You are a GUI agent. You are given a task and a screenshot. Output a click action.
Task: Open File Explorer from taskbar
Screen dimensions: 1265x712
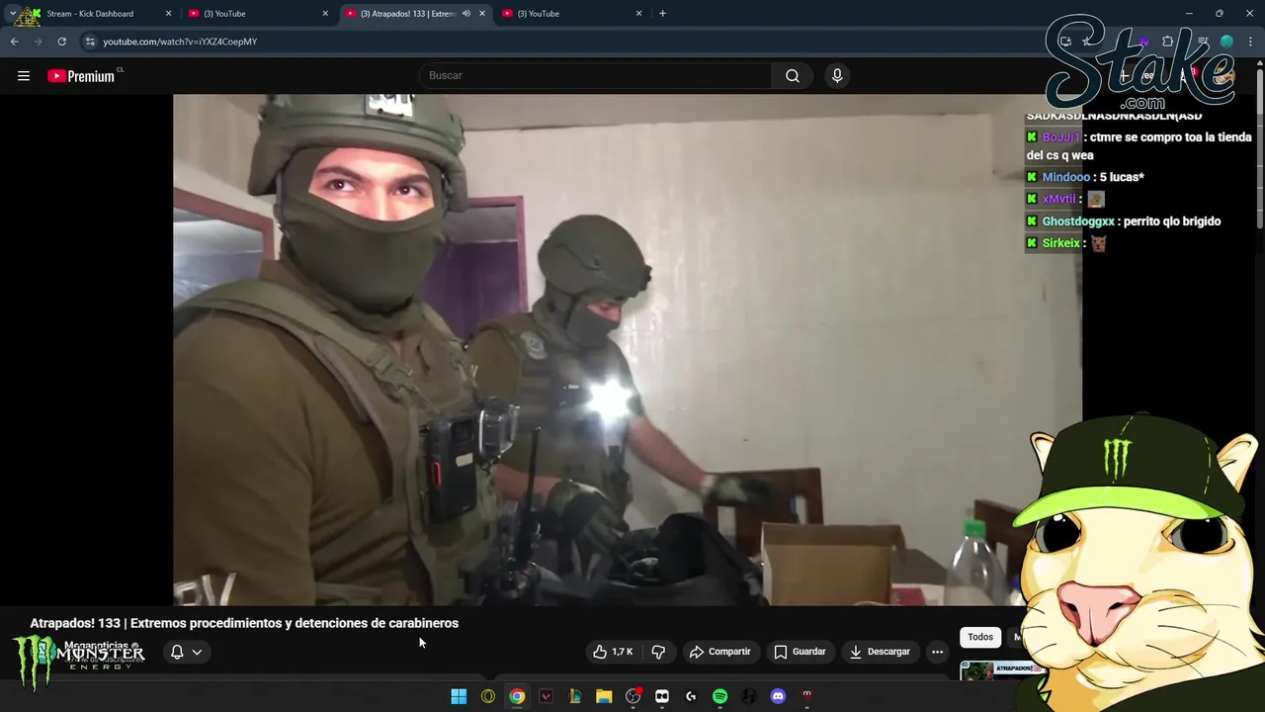tap(604, 696)
